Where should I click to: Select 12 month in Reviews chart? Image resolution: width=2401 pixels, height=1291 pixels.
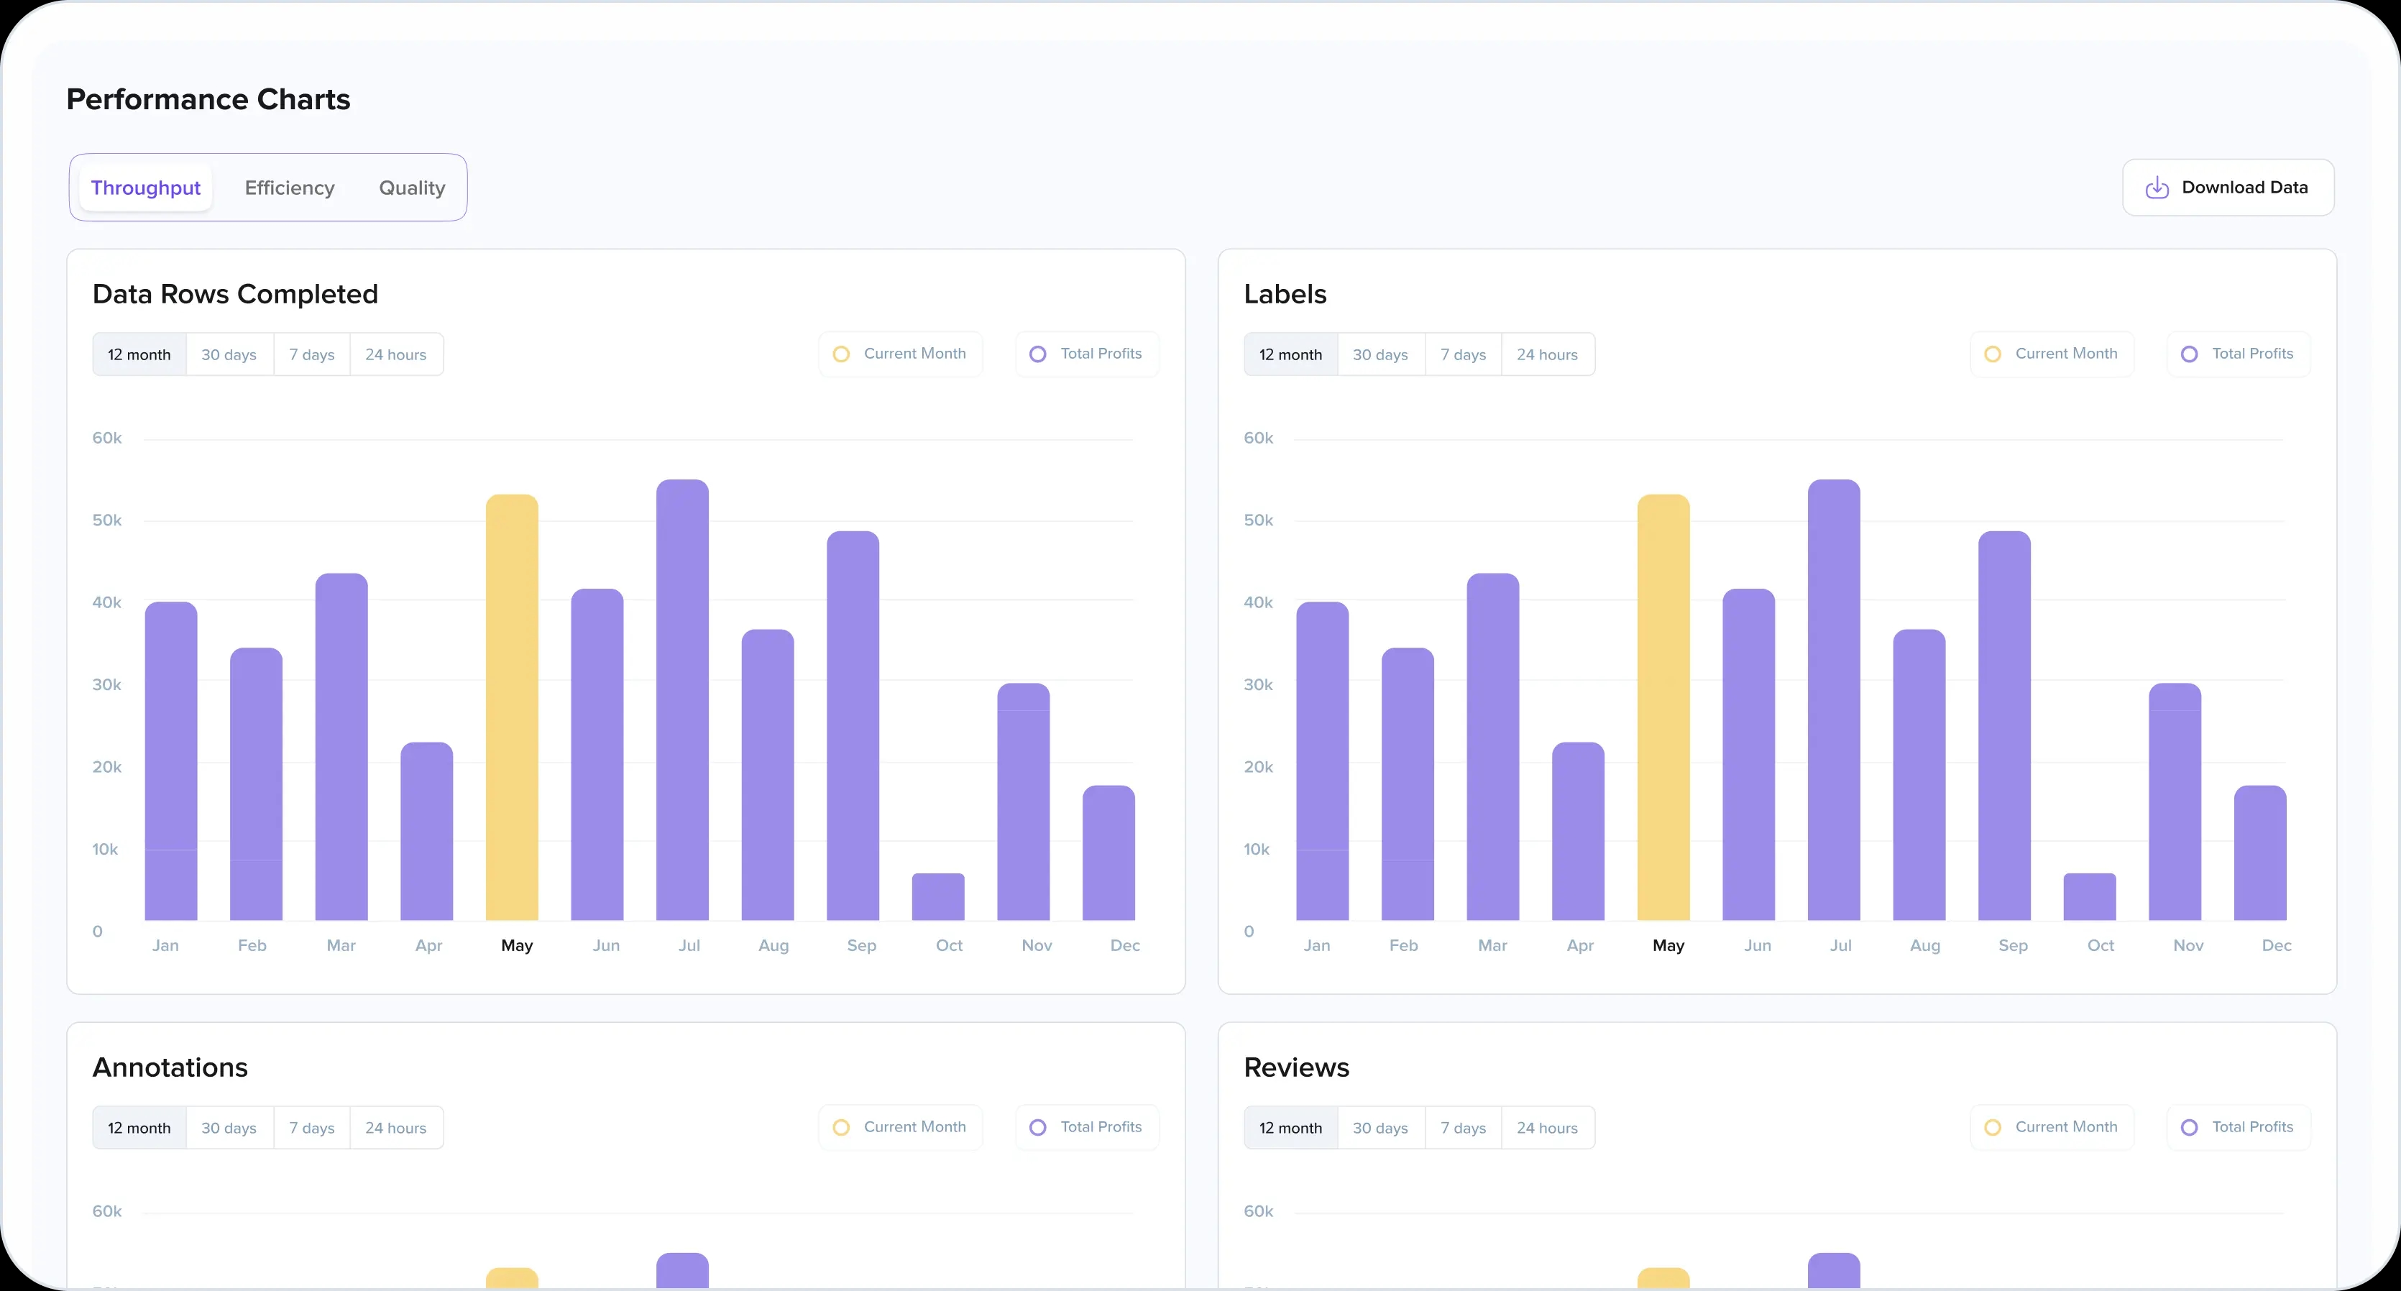point(1291,1128)
